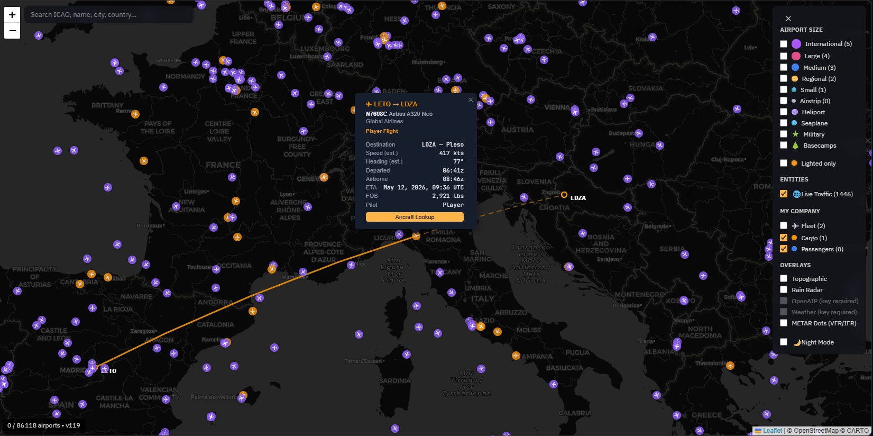Image resolution: width=873 pixels, height=436 pixels.
Task: Open Aircraft Lookup for N7608C
Action: pos(415,217)
